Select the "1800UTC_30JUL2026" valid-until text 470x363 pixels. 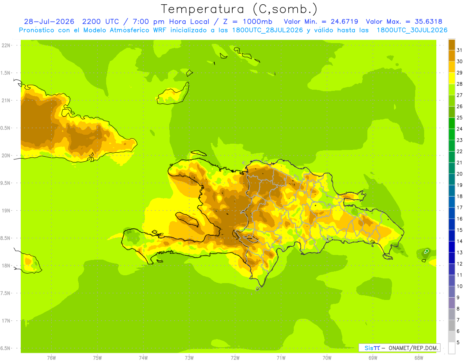click(x=412, y=30)
